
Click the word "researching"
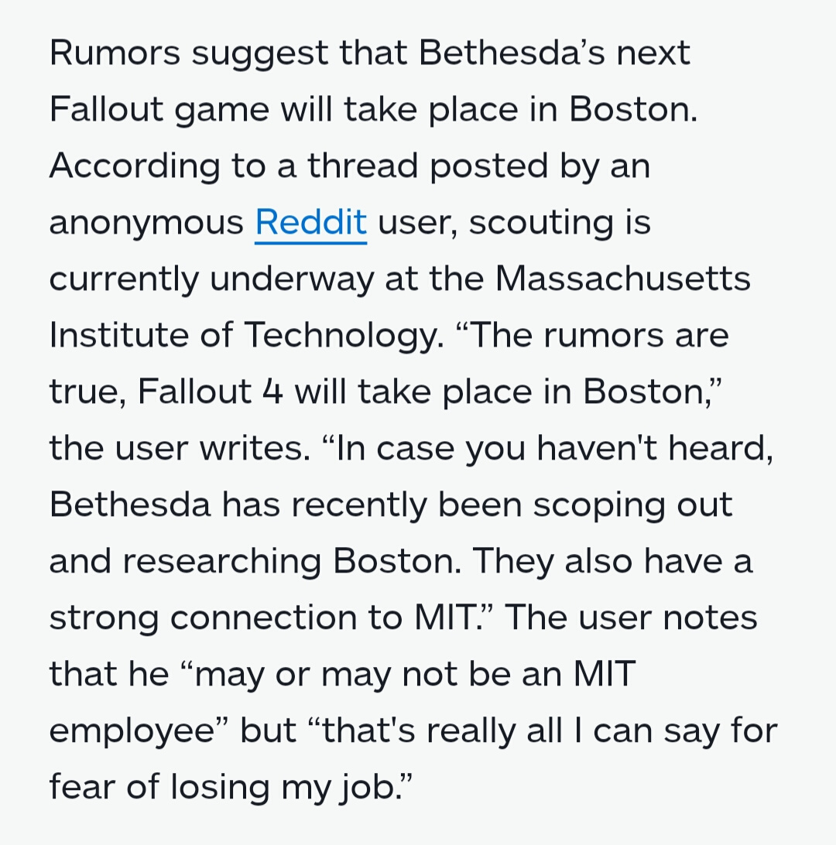point(221,563)
